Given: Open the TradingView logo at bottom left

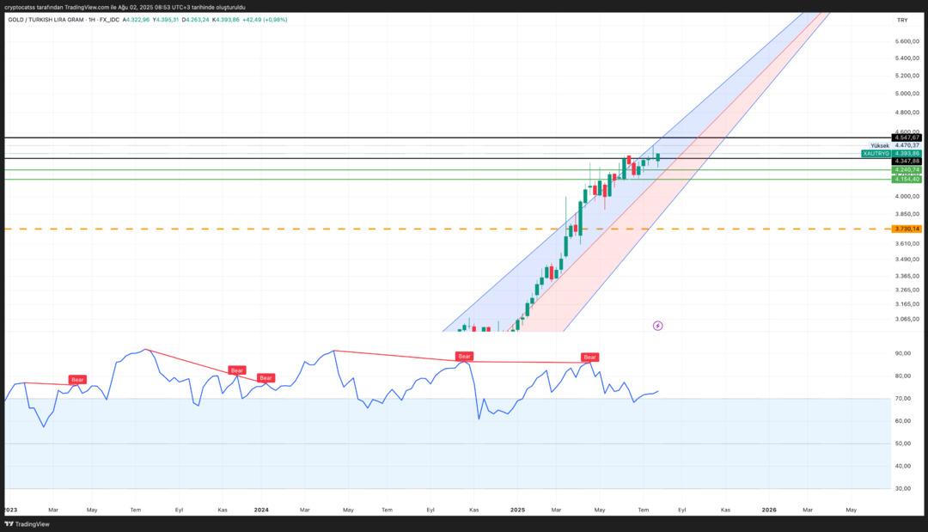Looking at the screenshot, I should [x=27, y=523].
